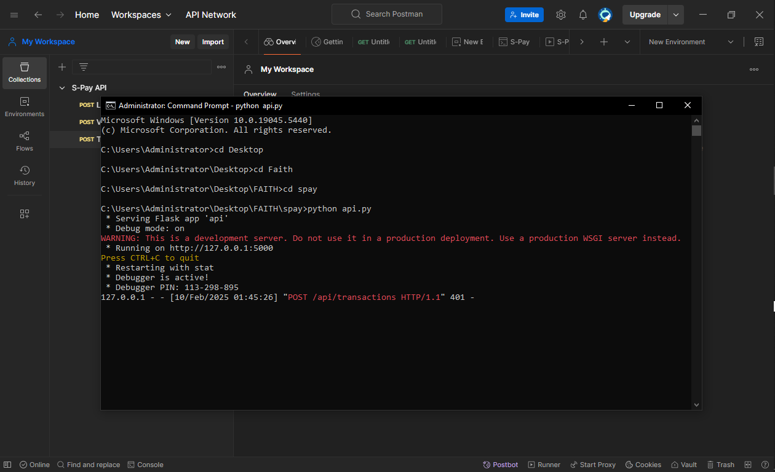Click the Invite button
The height and width of the screenshot is (472, 775).
[524, 15]
